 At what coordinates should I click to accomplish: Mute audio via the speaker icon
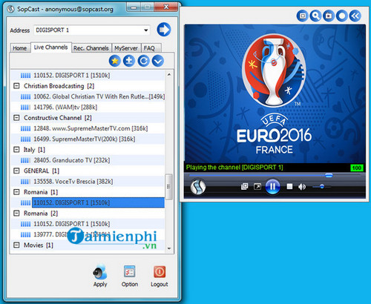coord(302,187)
